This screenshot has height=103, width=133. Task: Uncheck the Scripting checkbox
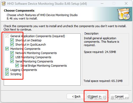pyautogui.click(x=7, y=74)
